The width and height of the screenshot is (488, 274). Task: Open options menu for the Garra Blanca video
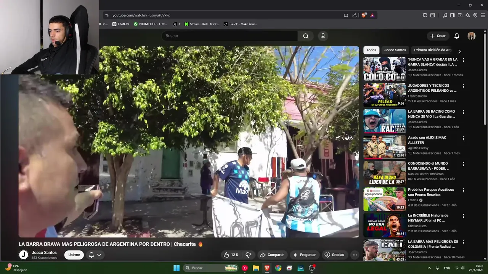click(464, 60)
